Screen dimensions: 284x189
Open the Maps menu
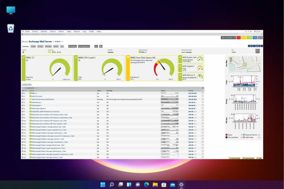(x=69, y=31)
